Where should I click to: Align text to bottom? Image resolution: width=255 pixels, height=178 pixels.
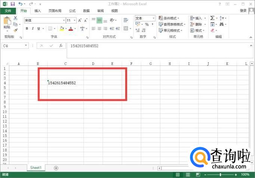[105, 21]
